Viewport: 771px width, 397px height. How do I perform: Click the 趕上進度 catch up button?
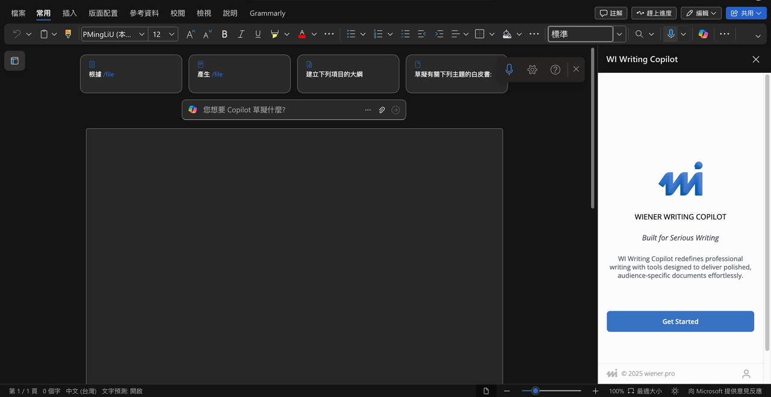pyautogui.click(x=654, y=13)
